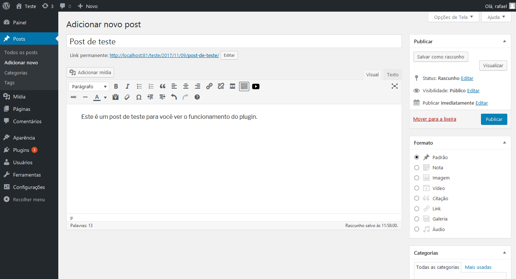Align text center

[186, 86]
